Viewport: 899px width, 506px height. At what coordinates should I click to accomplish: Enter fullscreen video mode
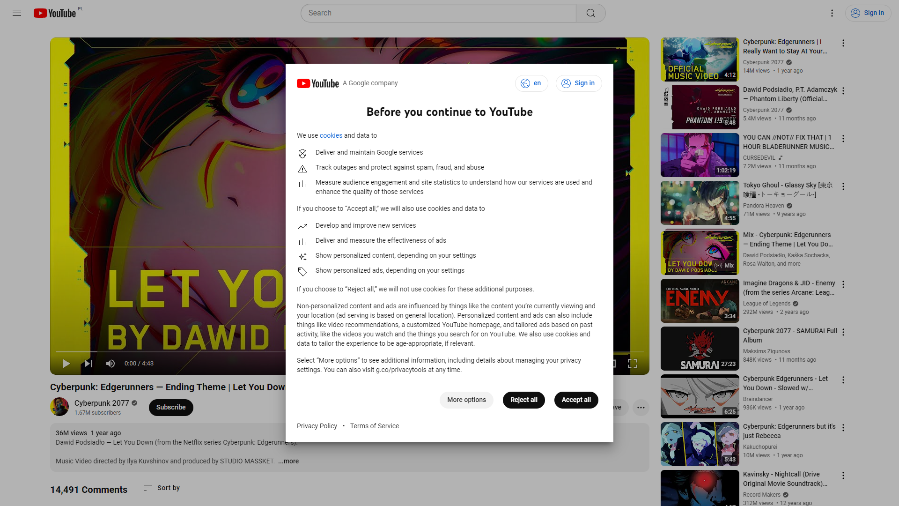(632, 364)
